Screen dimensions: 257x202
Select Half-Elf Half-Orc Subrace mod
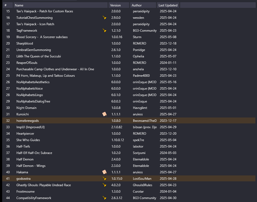pyautogui.click(x=34, y=153)
